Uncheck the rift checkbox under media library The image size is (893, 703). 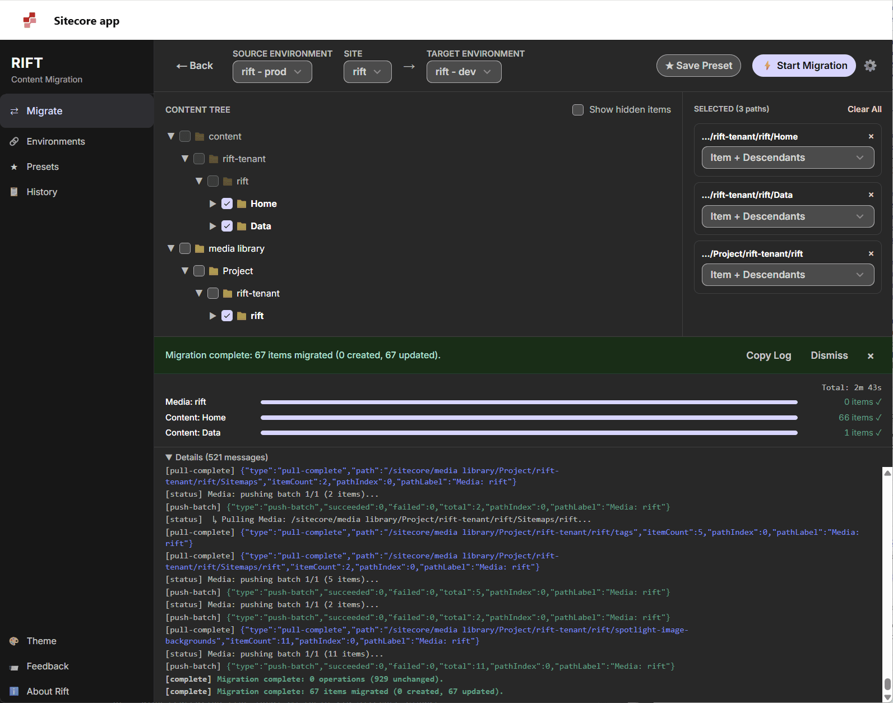(227, 316)
